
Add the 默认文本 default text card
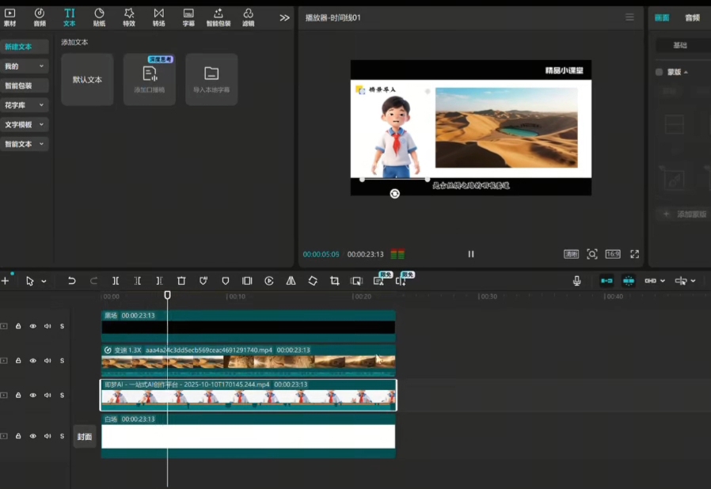click(x=87, y=80)
